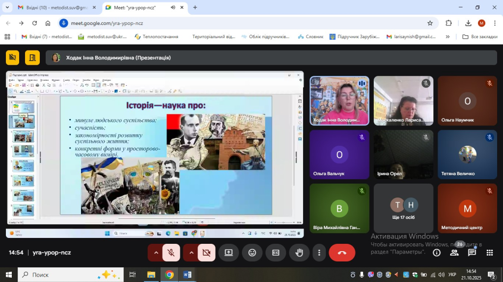Click the three-dot more options button
The height and width of the screenshot is (282, 503).
(319, 253)
